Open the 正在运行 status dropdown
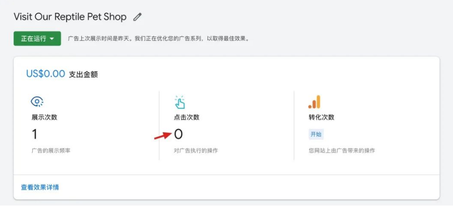 coord(37,39)
